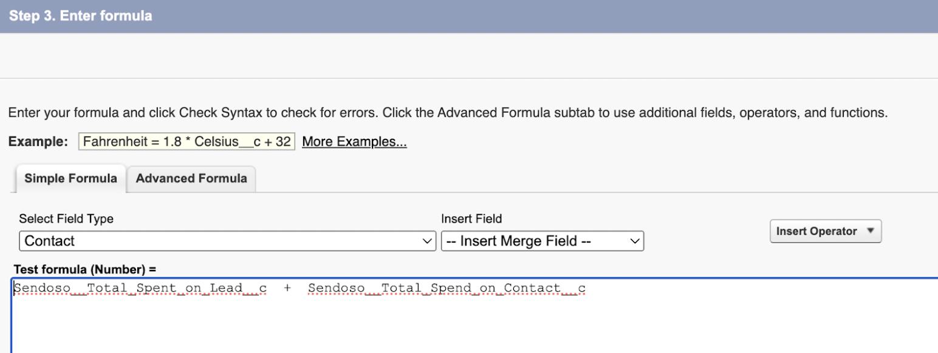The image size is (938, 353).
Task: Open the Select Field Type dropdown showing Contact
Action: click(228, 241)
